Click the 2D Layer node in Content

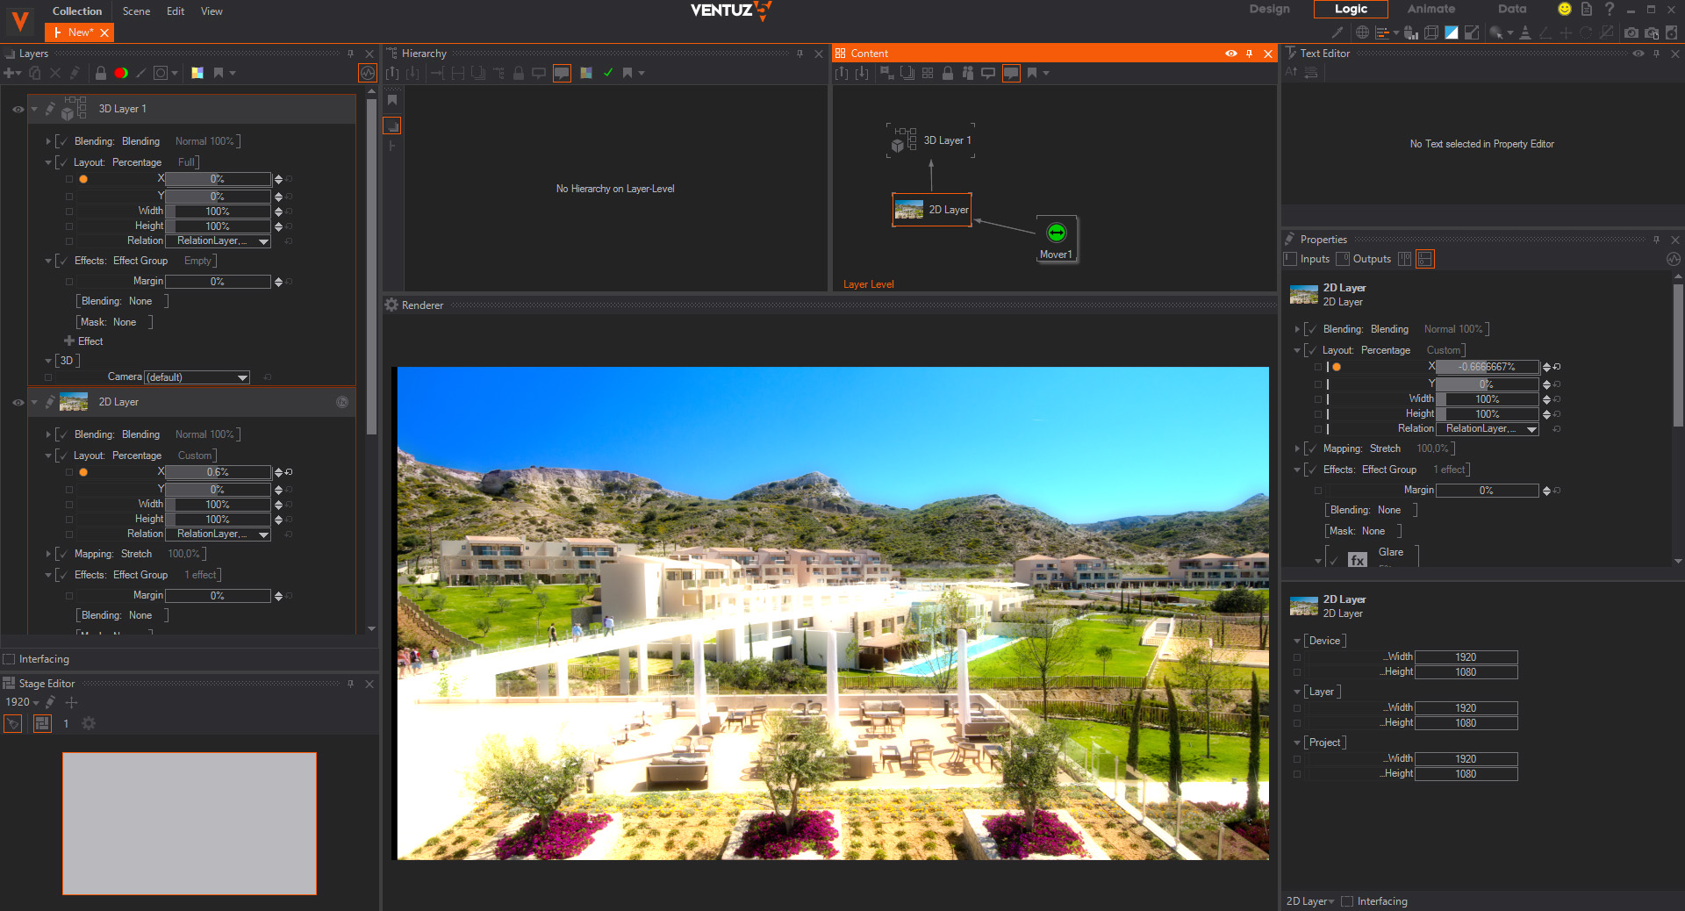932,210
